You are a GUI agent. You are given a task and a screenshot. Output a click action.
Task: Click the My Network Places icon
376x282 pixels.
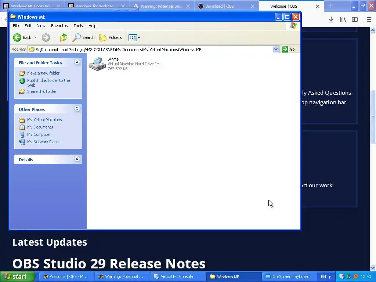click(x=22, y=142)
